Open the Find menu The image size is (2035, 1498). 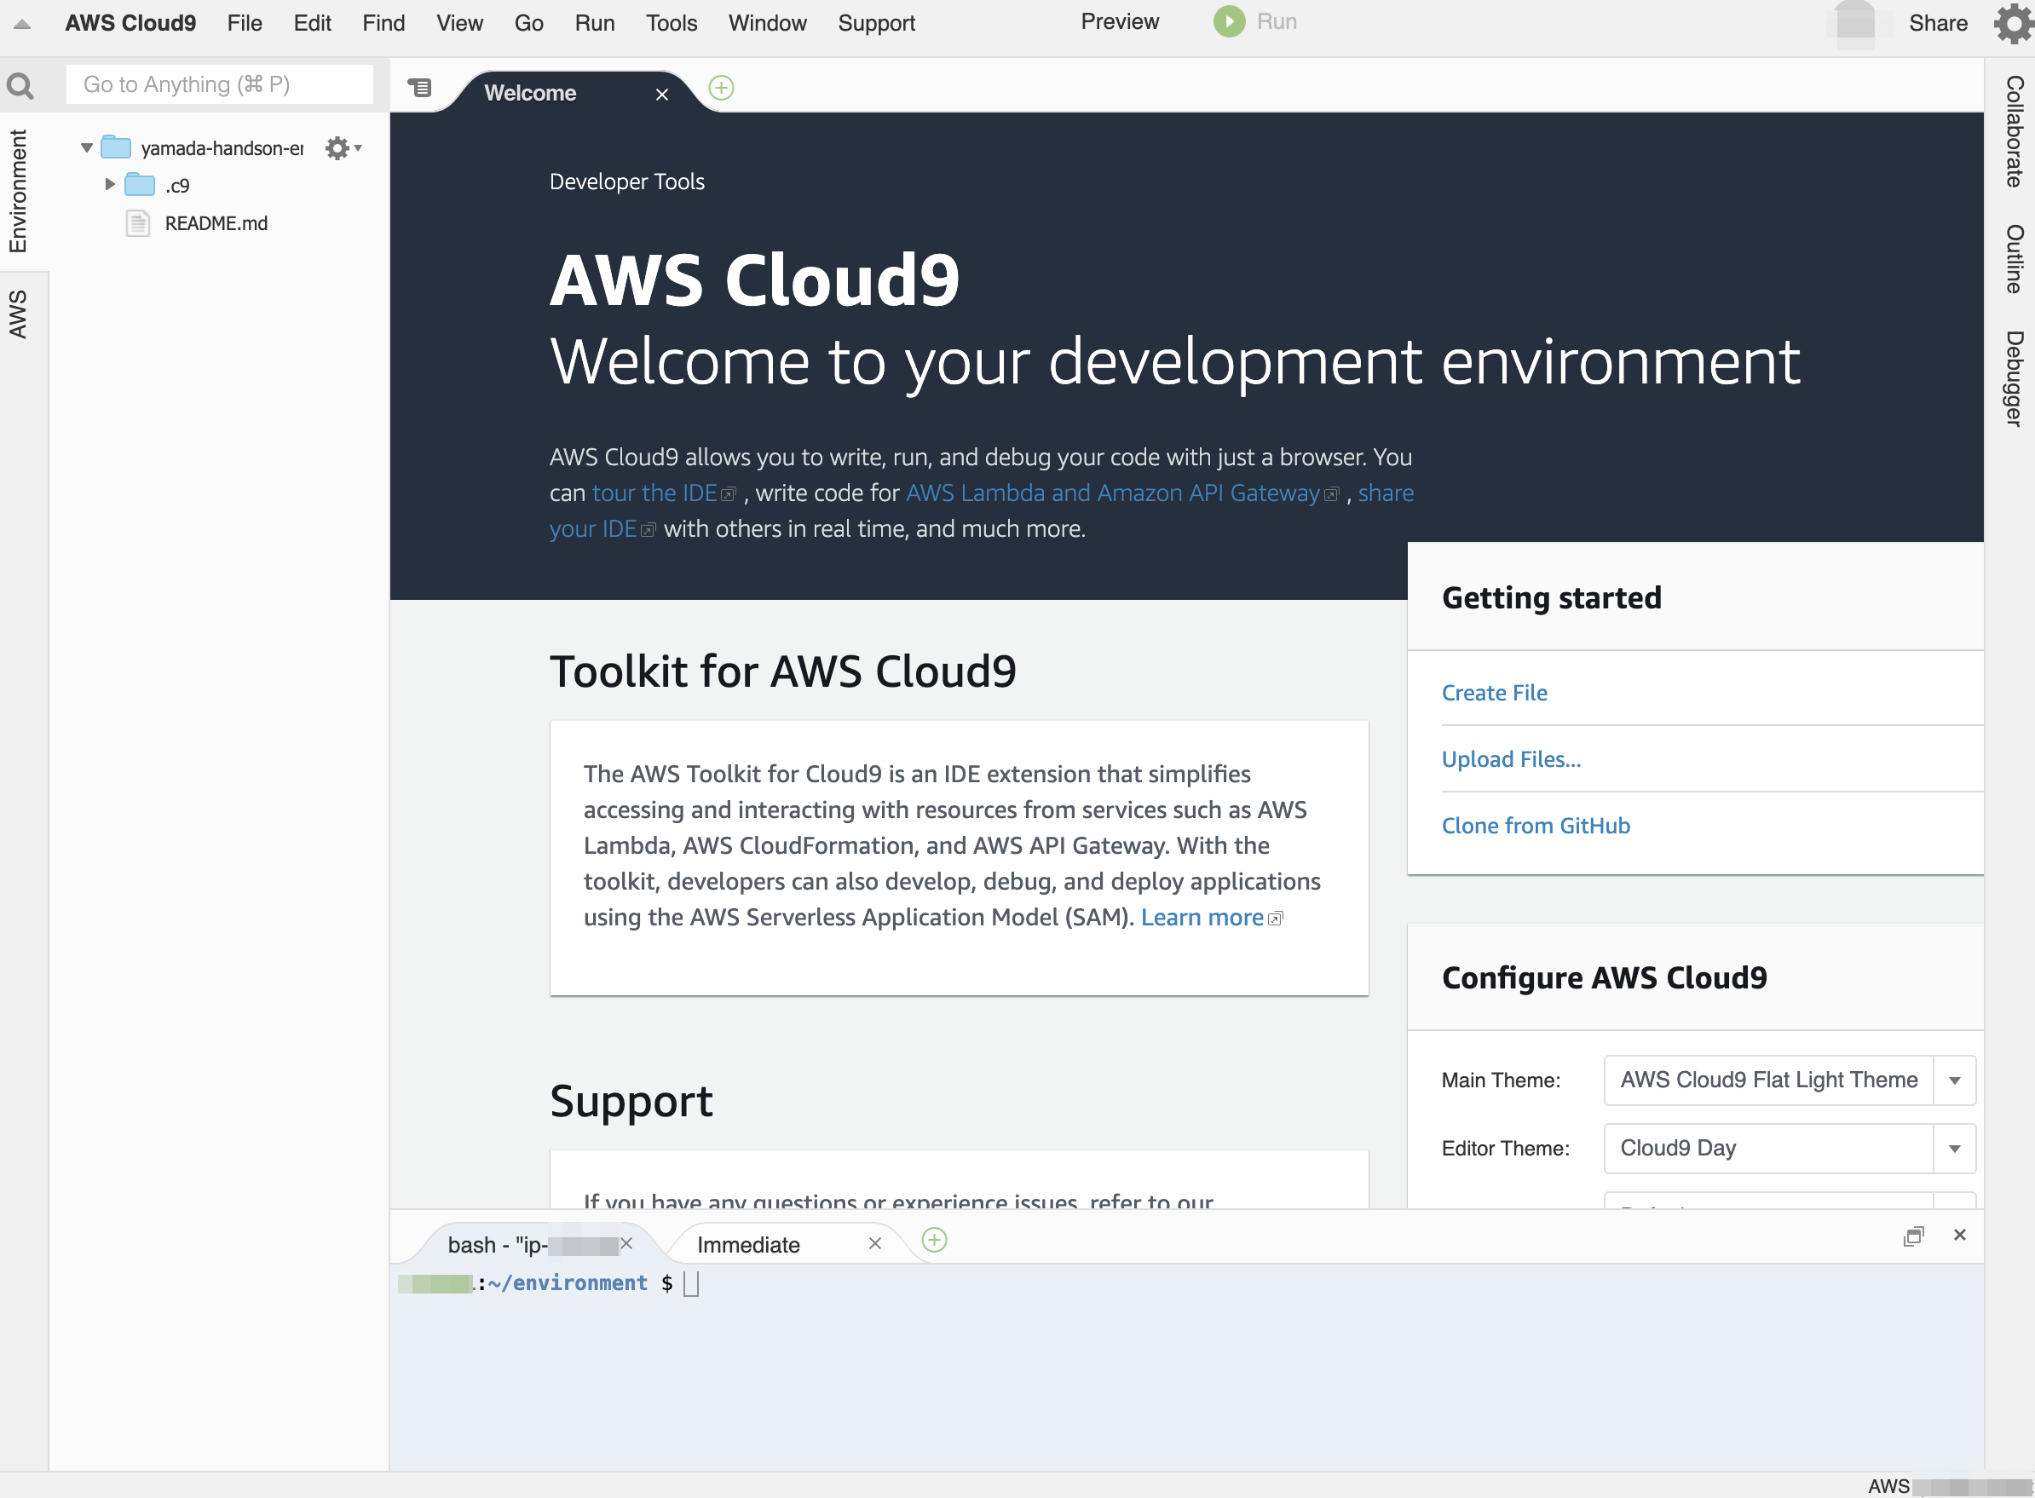coord(383,24)
